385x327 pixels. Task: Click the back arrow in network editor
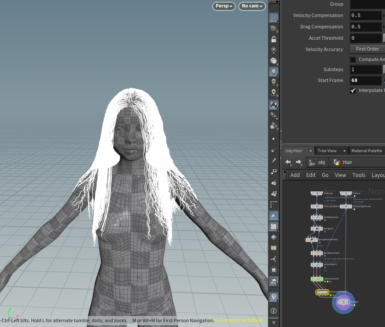289,162
